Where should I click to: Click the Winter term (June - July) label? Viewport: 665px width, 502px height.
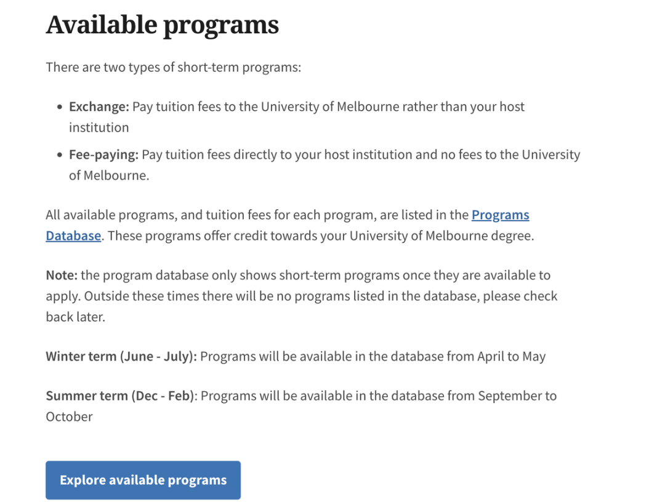click(x=121, y=356)
